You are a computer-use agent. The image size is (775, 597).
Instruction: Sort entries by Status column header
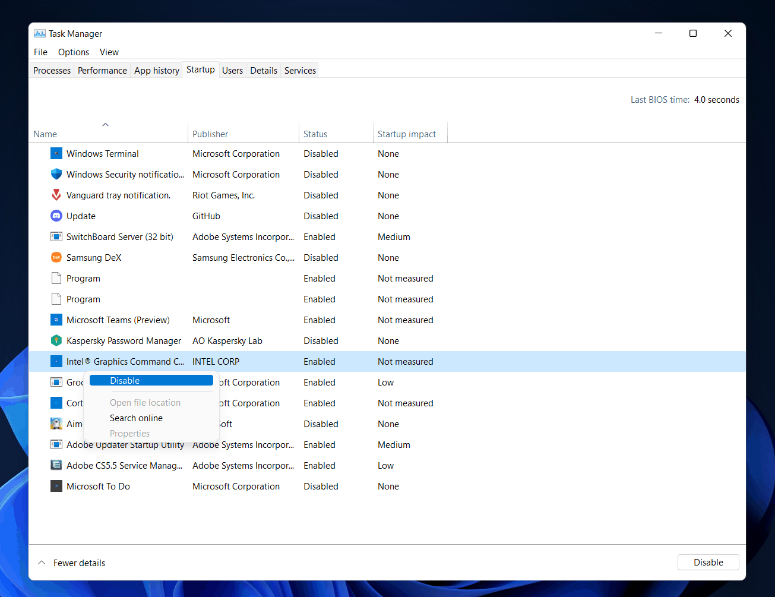point(315,134)
